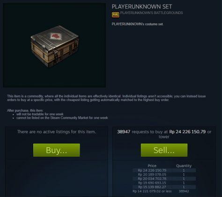Click the highlighted Rp 24 226 150.79 amount

[187, 132]
